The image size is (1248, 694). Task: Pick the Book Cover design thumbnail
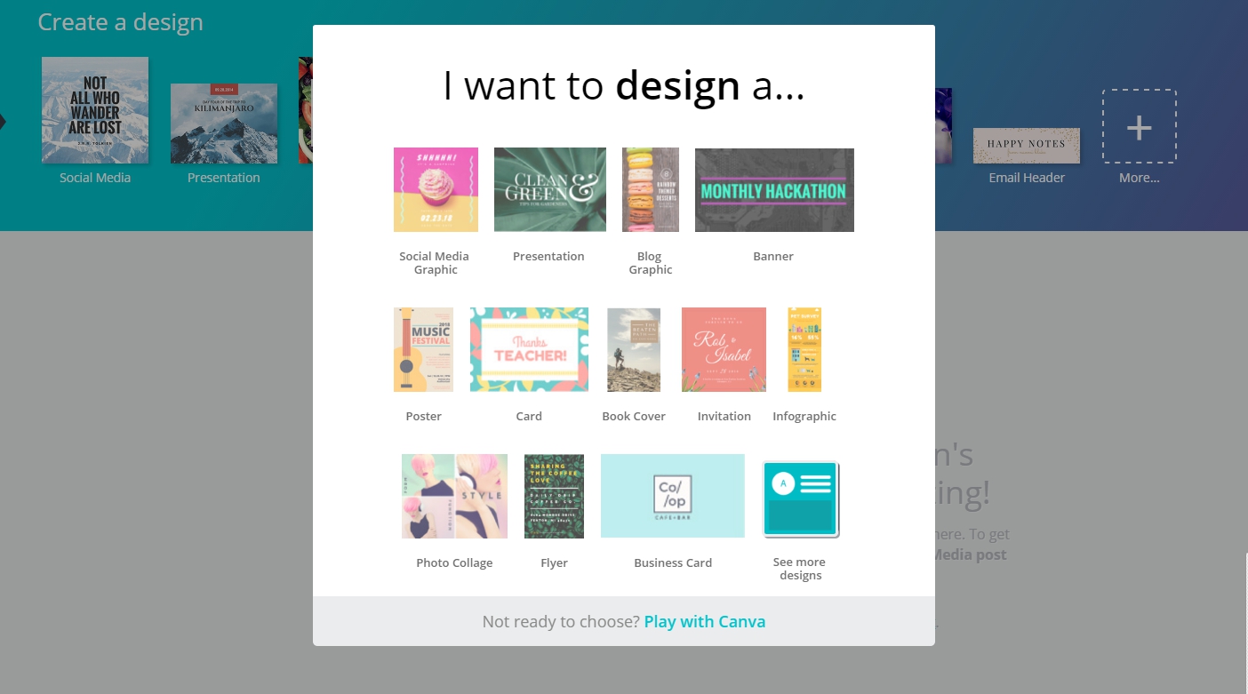pyautogui.click(x=634, y=349)
